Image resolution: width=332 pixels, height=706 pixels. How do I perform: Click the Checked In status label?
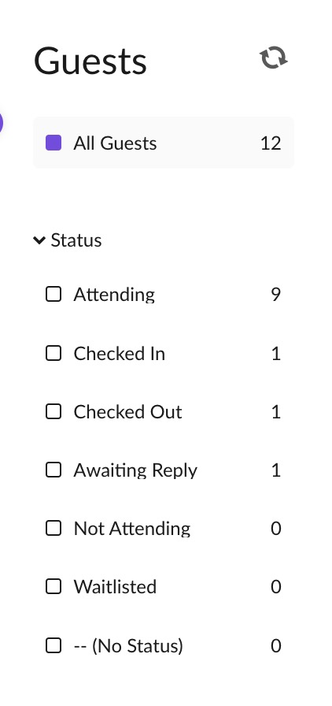[x=120, y=354]
